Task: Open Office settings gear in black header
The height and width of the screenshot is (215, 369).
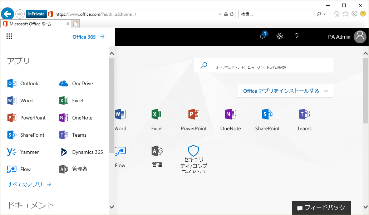Action: tap(279, 36)
